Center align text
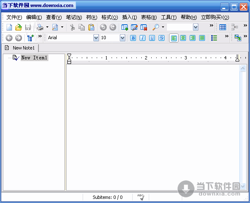250x203 pixels. 183,38
